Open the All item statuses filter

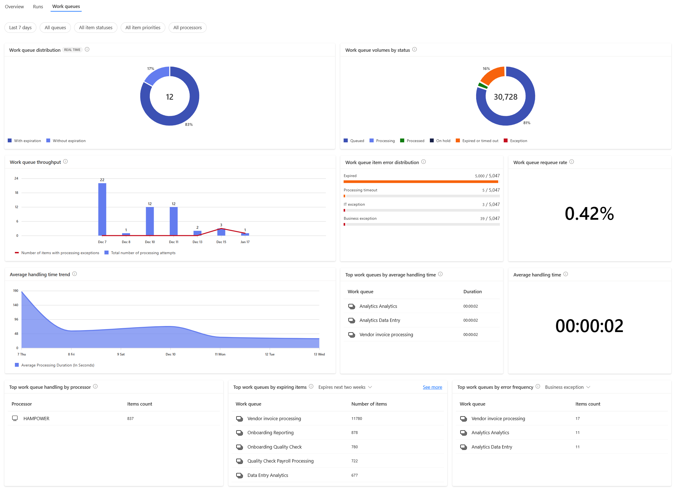click(95, 28)
